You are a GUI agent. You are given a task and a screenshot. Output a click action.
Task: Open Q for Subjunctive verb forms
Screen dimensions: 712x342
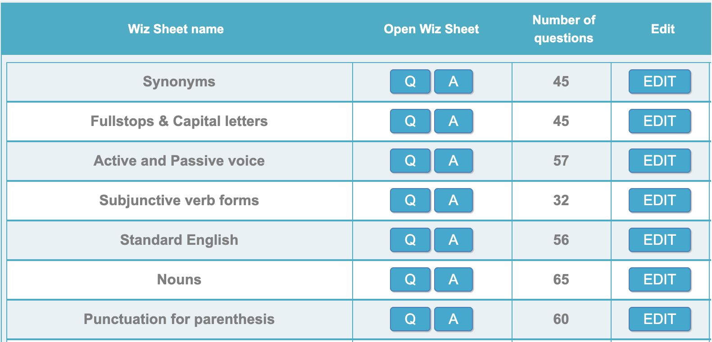tap(410, 200)
